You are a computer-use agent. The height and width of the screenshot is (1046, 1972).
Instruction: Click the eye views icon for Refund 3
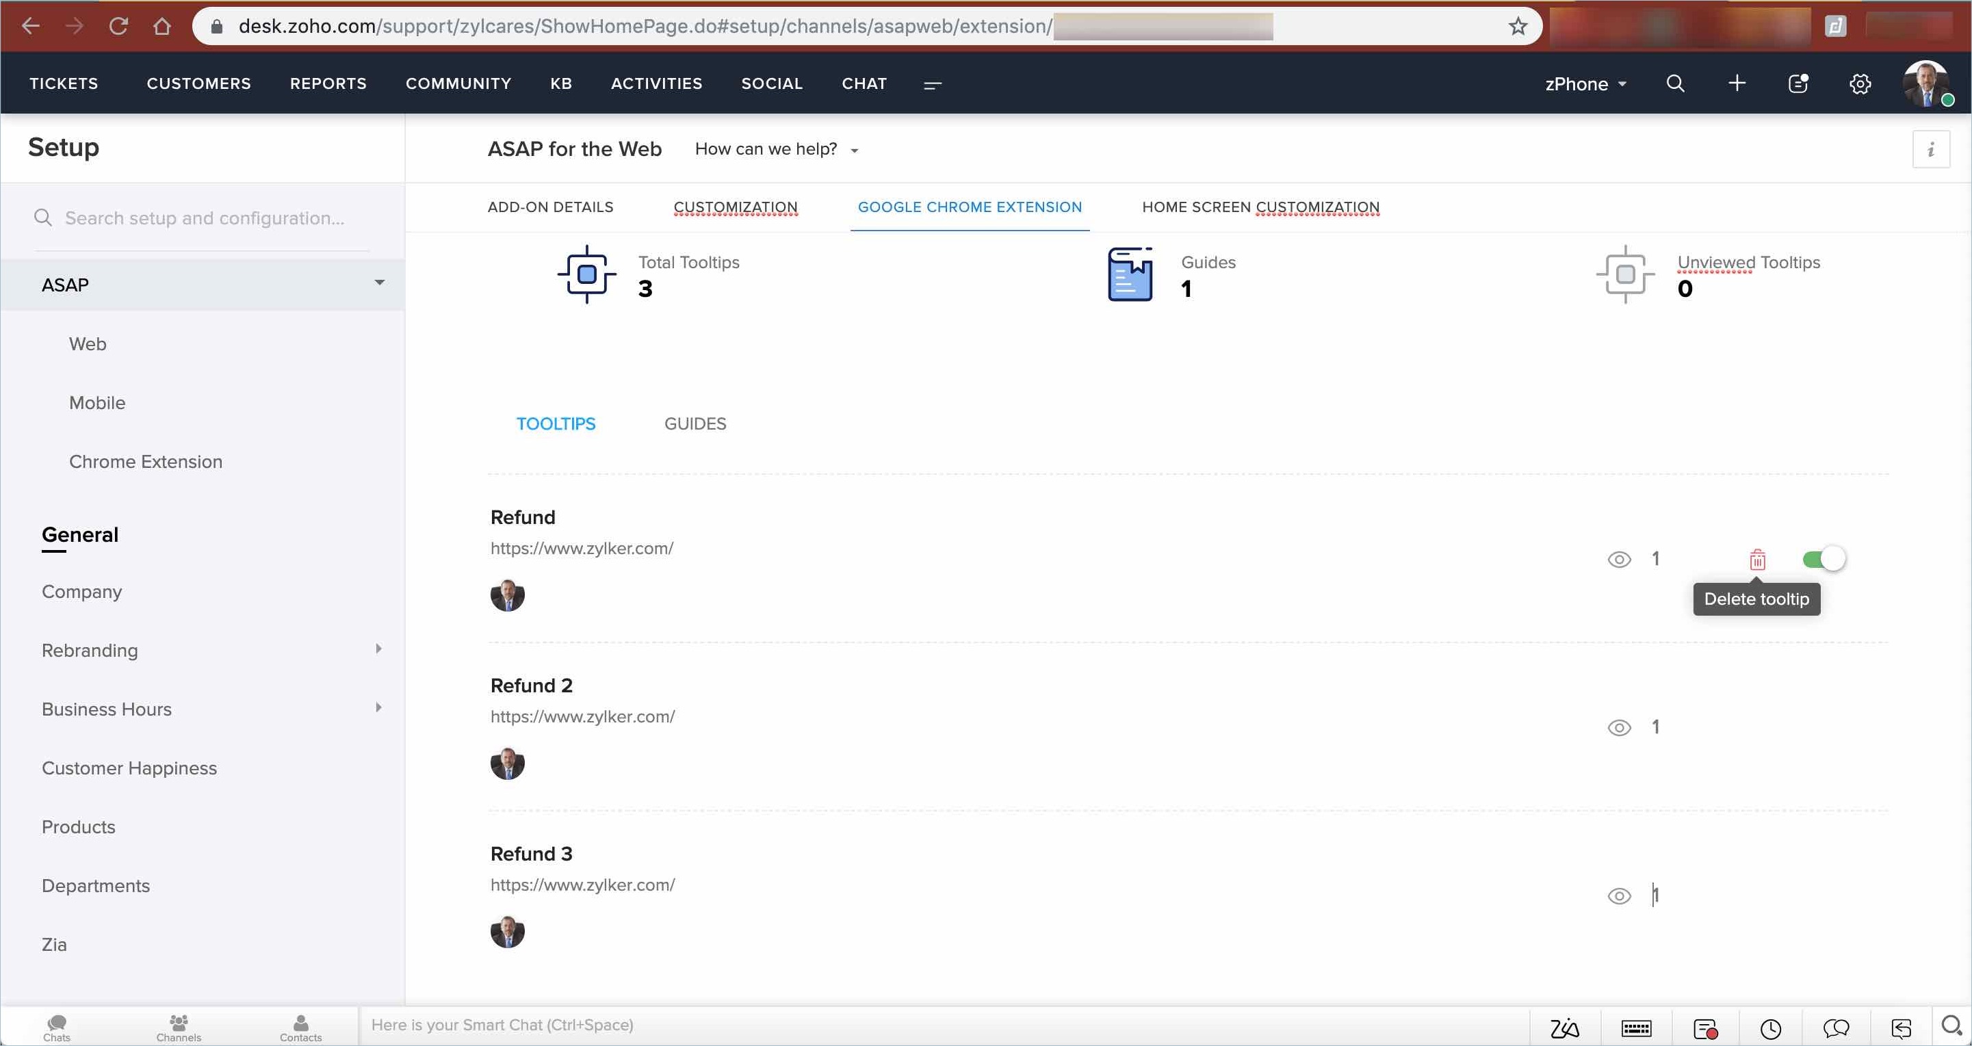1618,896
